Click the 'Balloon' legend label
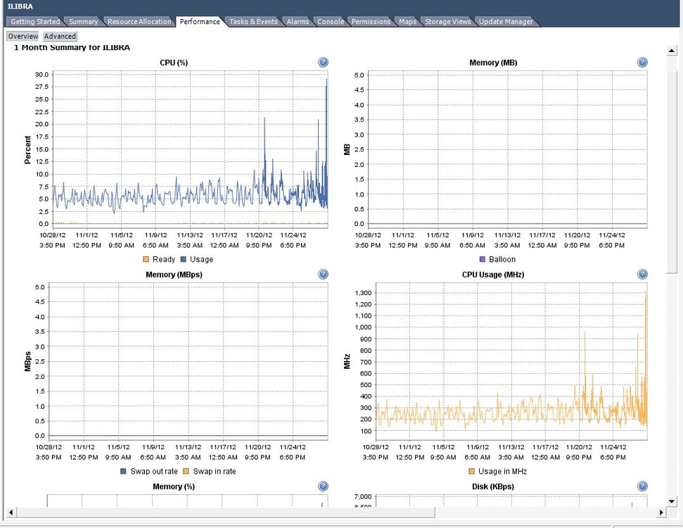 [x=502, y=259]
